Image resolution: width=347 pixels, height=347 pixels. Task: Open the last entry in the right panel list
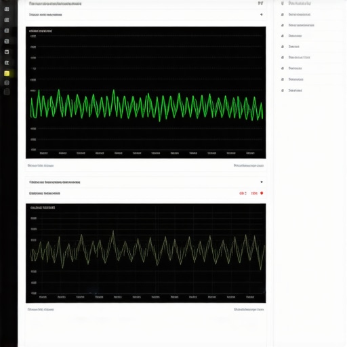pos(295,90)
